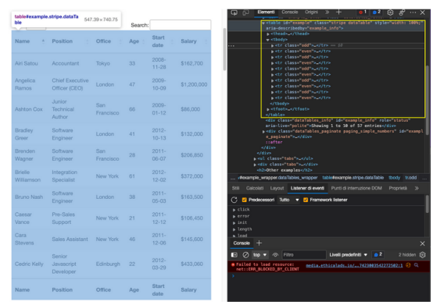Expand the thead node
The width and height of the screenshot is (433, 305).
click(268, 34)
